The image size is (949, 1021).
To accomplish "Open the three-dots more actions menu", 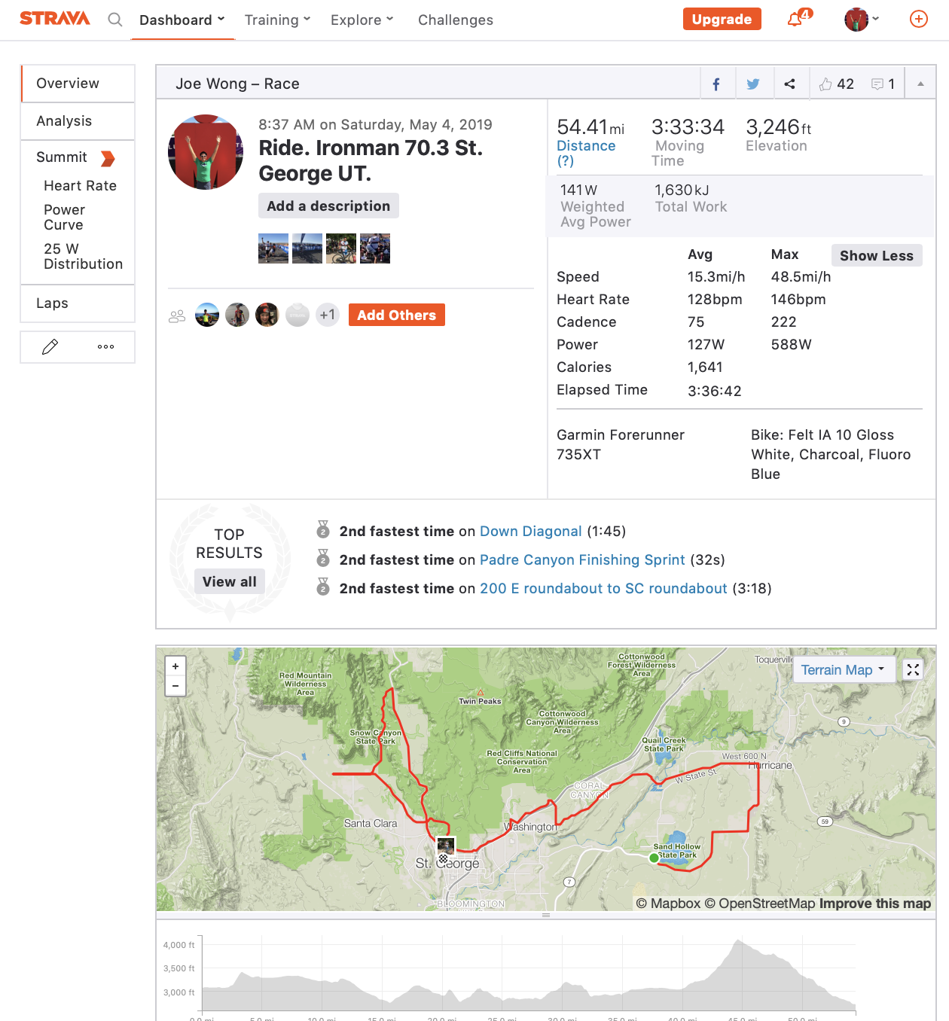I will tap(105, 347).
